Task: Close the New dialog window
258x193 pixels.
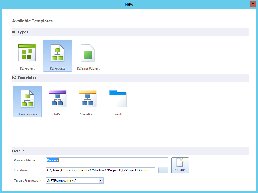Action: 253,4
